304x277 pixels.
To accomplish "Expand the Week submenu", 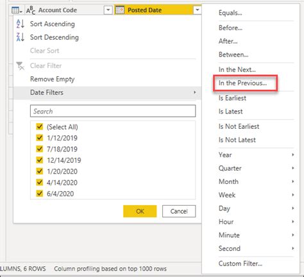I will tap(293, 195).
